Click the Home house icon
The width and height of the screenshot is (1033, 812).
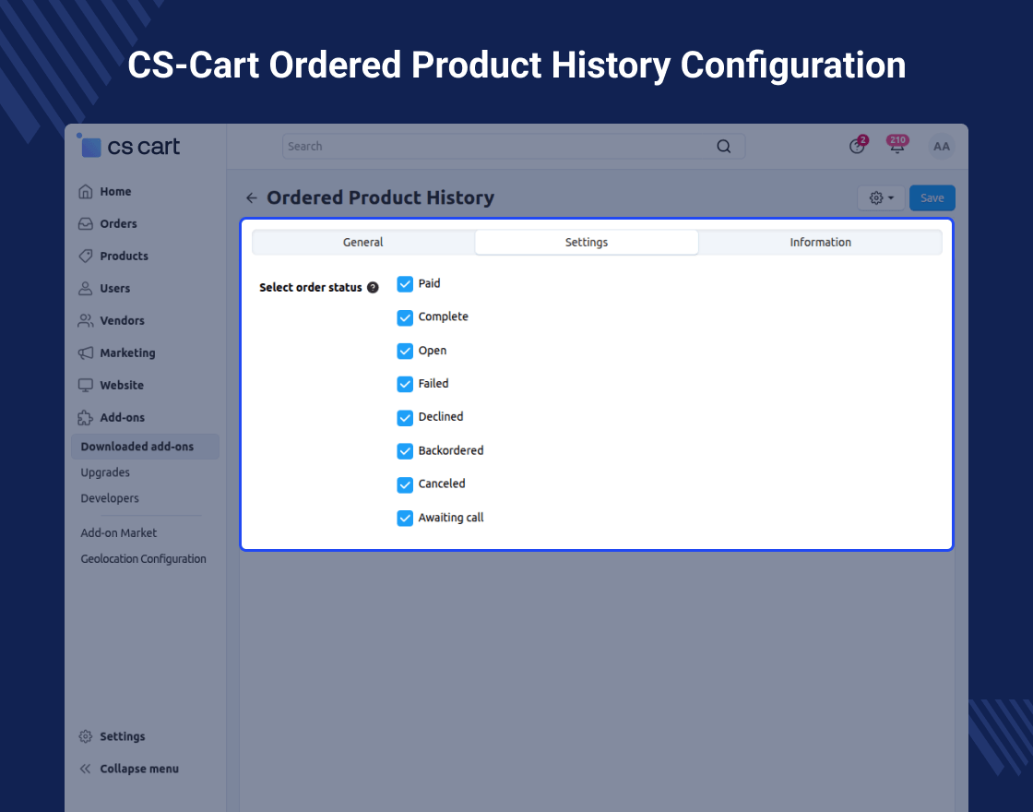[86, 192]
